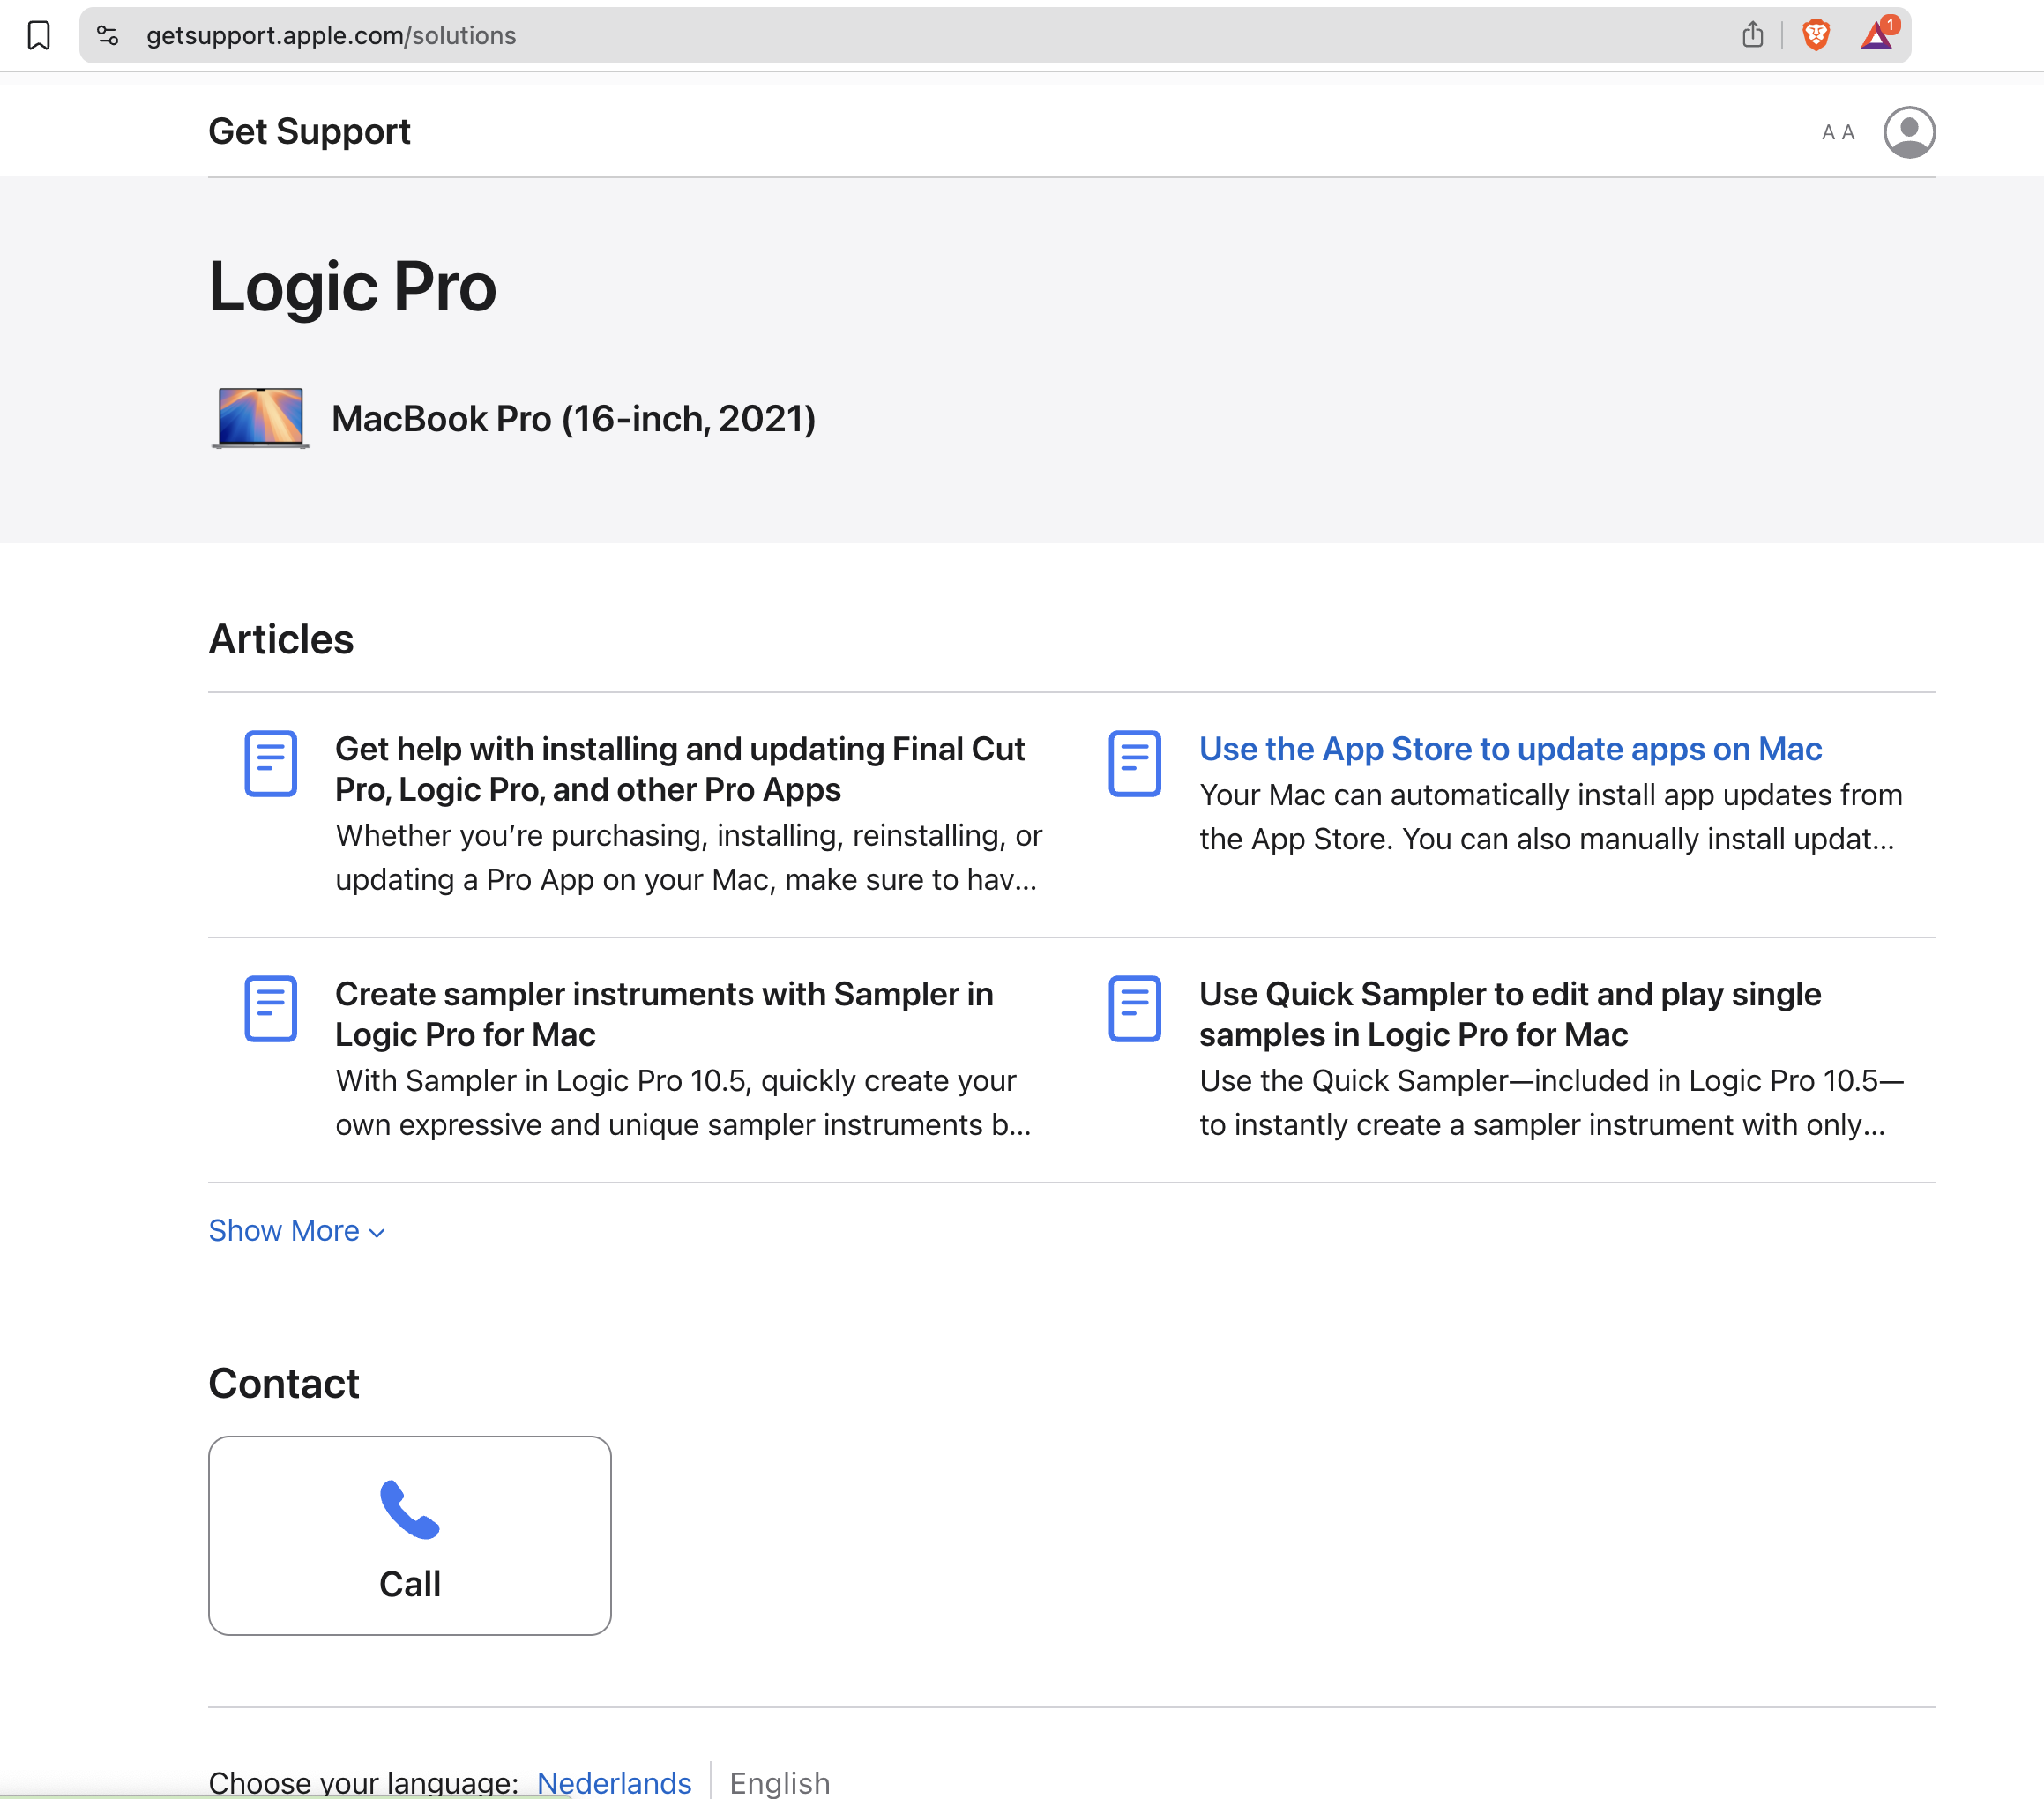
Task: Click document icon beside Quick Sampler article
Action: [1134, 1008]
